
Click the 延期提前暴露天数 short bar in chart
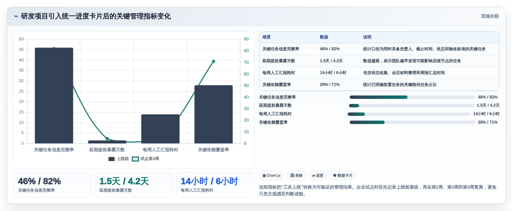[x=107, y=142]
